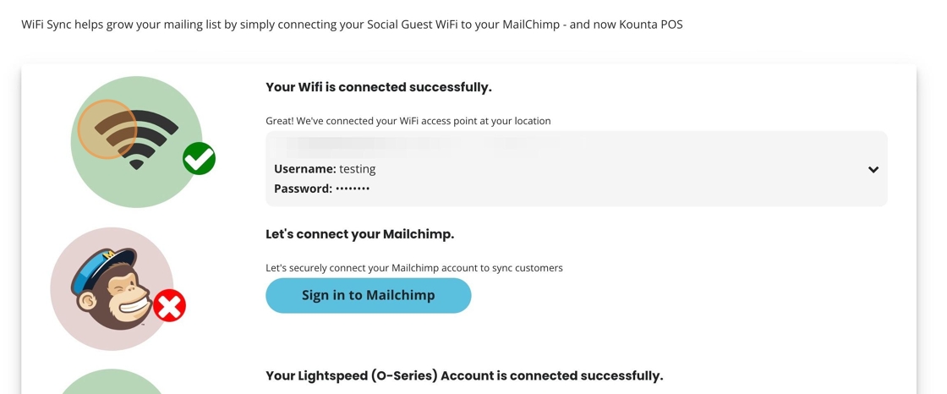
Task: Click the Username: testing line
Action: click(325, 169)
